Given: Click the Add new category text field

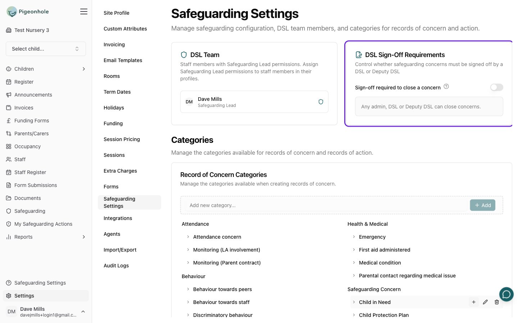Looking at the screenshot, I should tap(326, 205).
